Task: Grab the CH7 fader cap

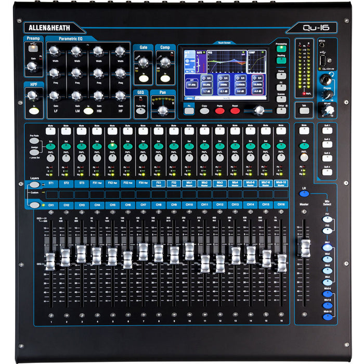Action: coord(143,252)
